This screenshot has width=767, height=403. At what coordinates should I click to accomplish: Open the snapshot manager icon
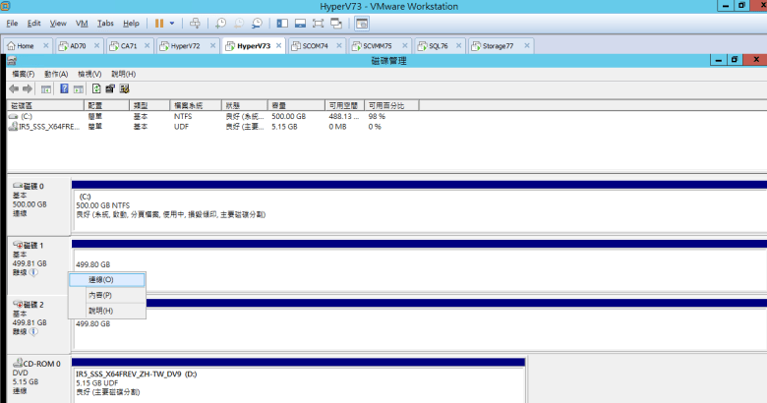tap(257, 22)
